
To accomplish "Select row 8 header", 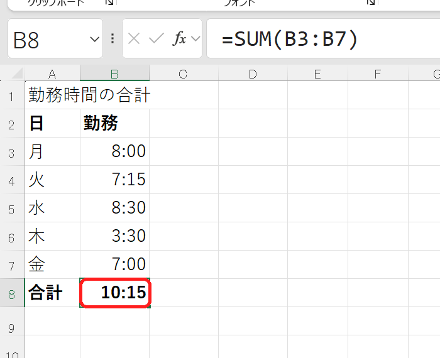I will (12, 293).
